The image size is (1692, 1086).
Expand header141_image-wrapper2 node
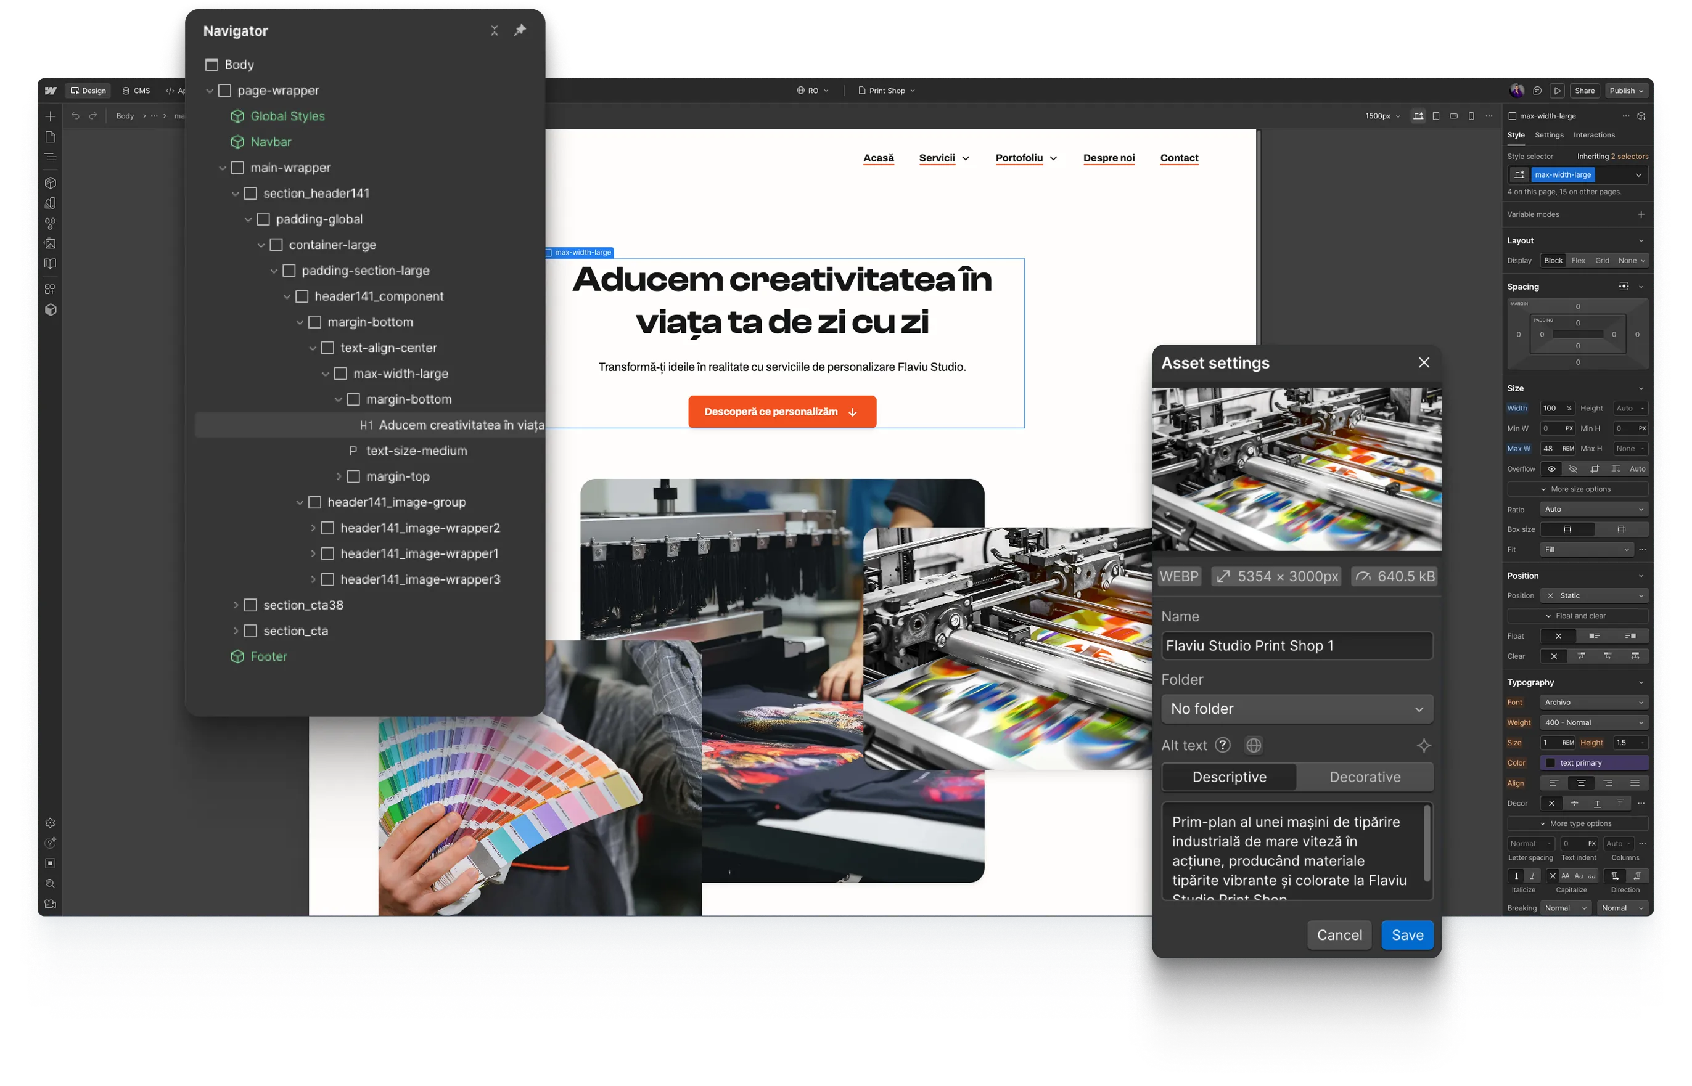pyautogui.click(x=313, y=528)
